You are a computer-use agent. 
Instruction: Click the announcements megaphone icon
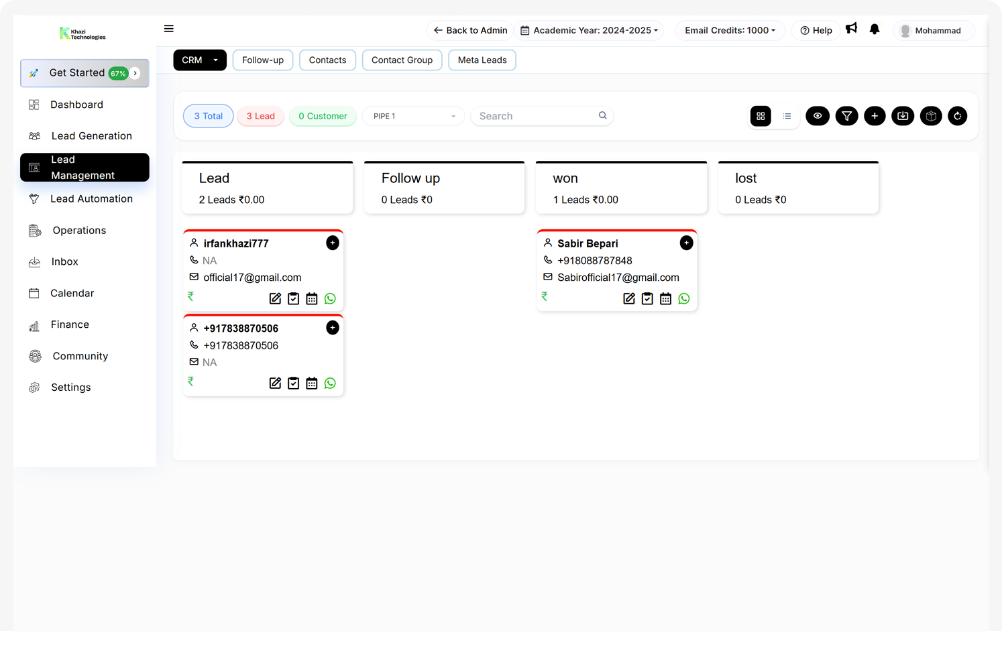pyautogui.click(x=851, y=29)
